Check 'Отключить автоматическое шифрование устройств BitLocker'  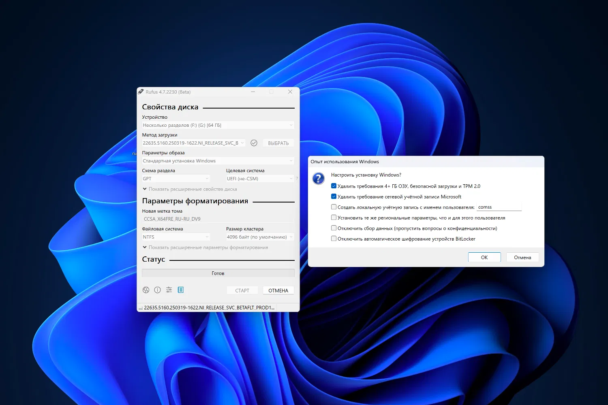coord(334,239)
